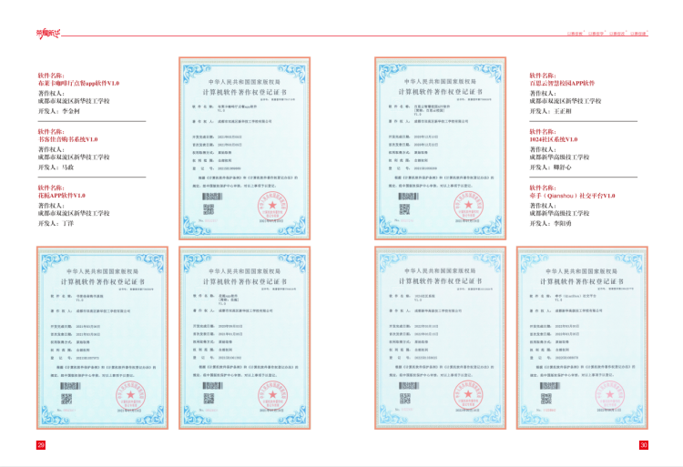683x467 pixels.
Task: Click the QR code on the top-left certificate
Action: (x=208, y=209)
